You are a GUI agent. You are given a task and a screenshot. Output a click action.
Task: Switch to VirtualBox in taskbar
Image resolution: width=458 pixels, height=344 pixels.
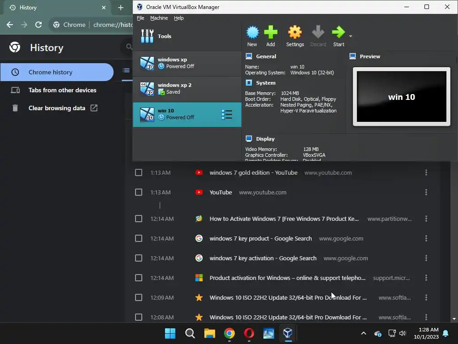(x=288, y=333)
